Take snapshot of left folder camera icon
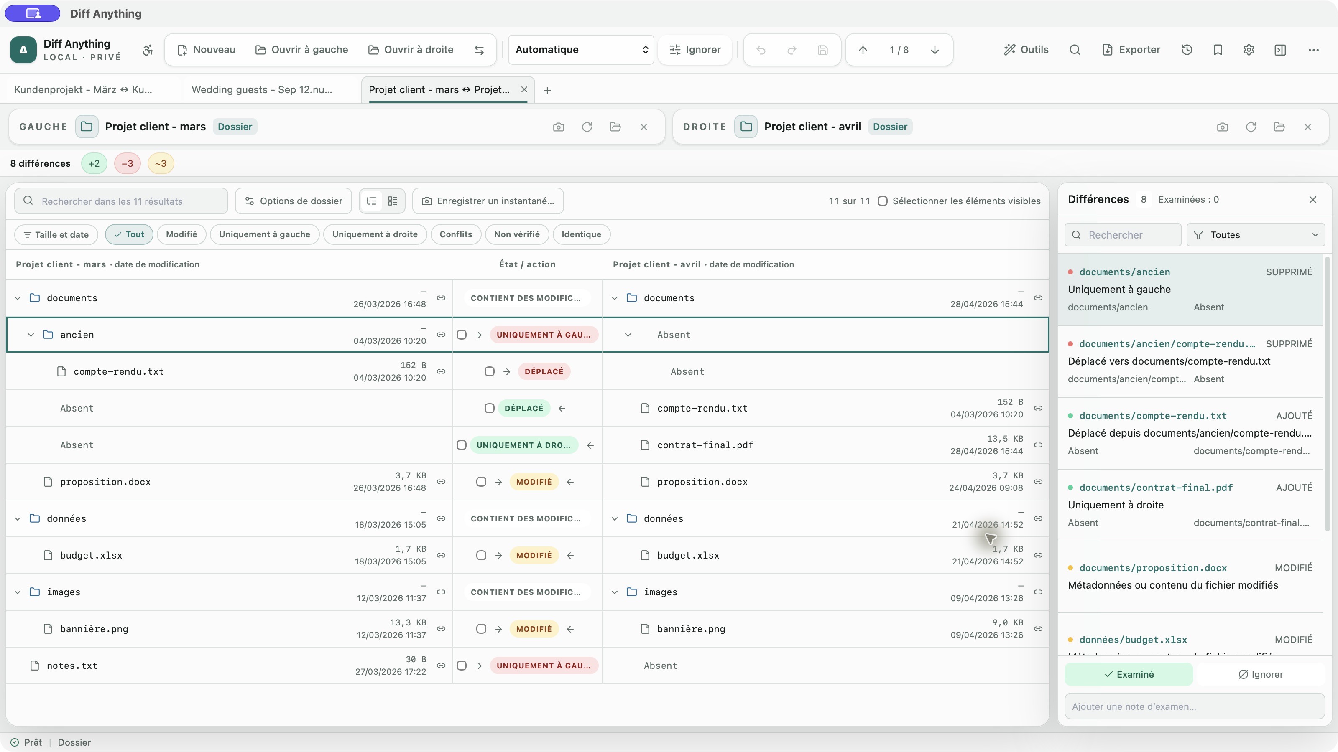 [558, 127]
